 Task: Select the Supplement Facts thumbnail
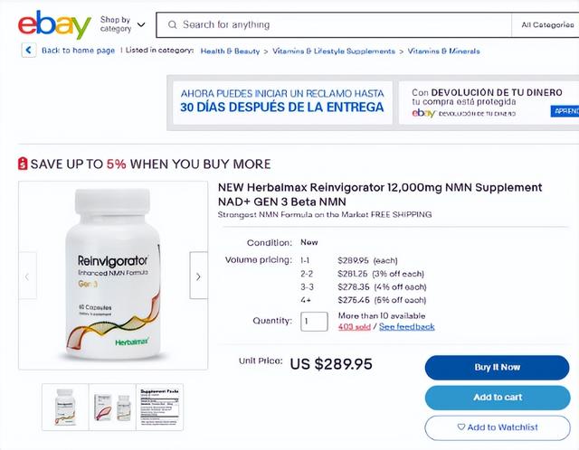159,407
